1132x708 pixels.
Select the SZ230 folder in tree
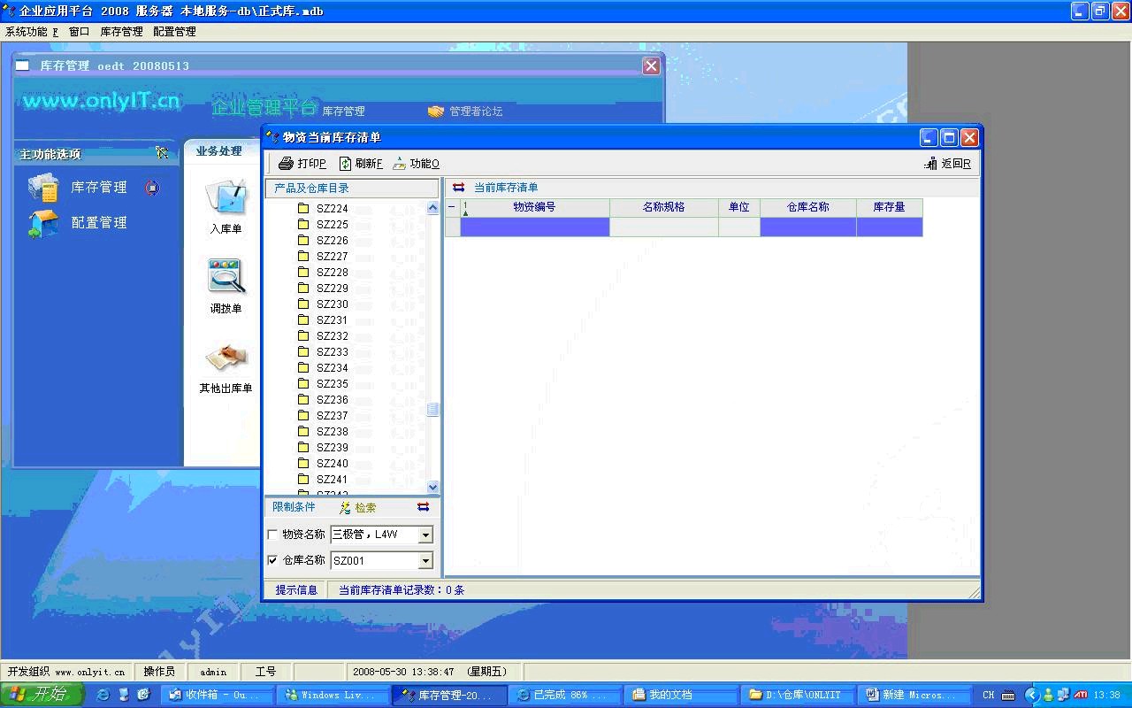(332, 304)
